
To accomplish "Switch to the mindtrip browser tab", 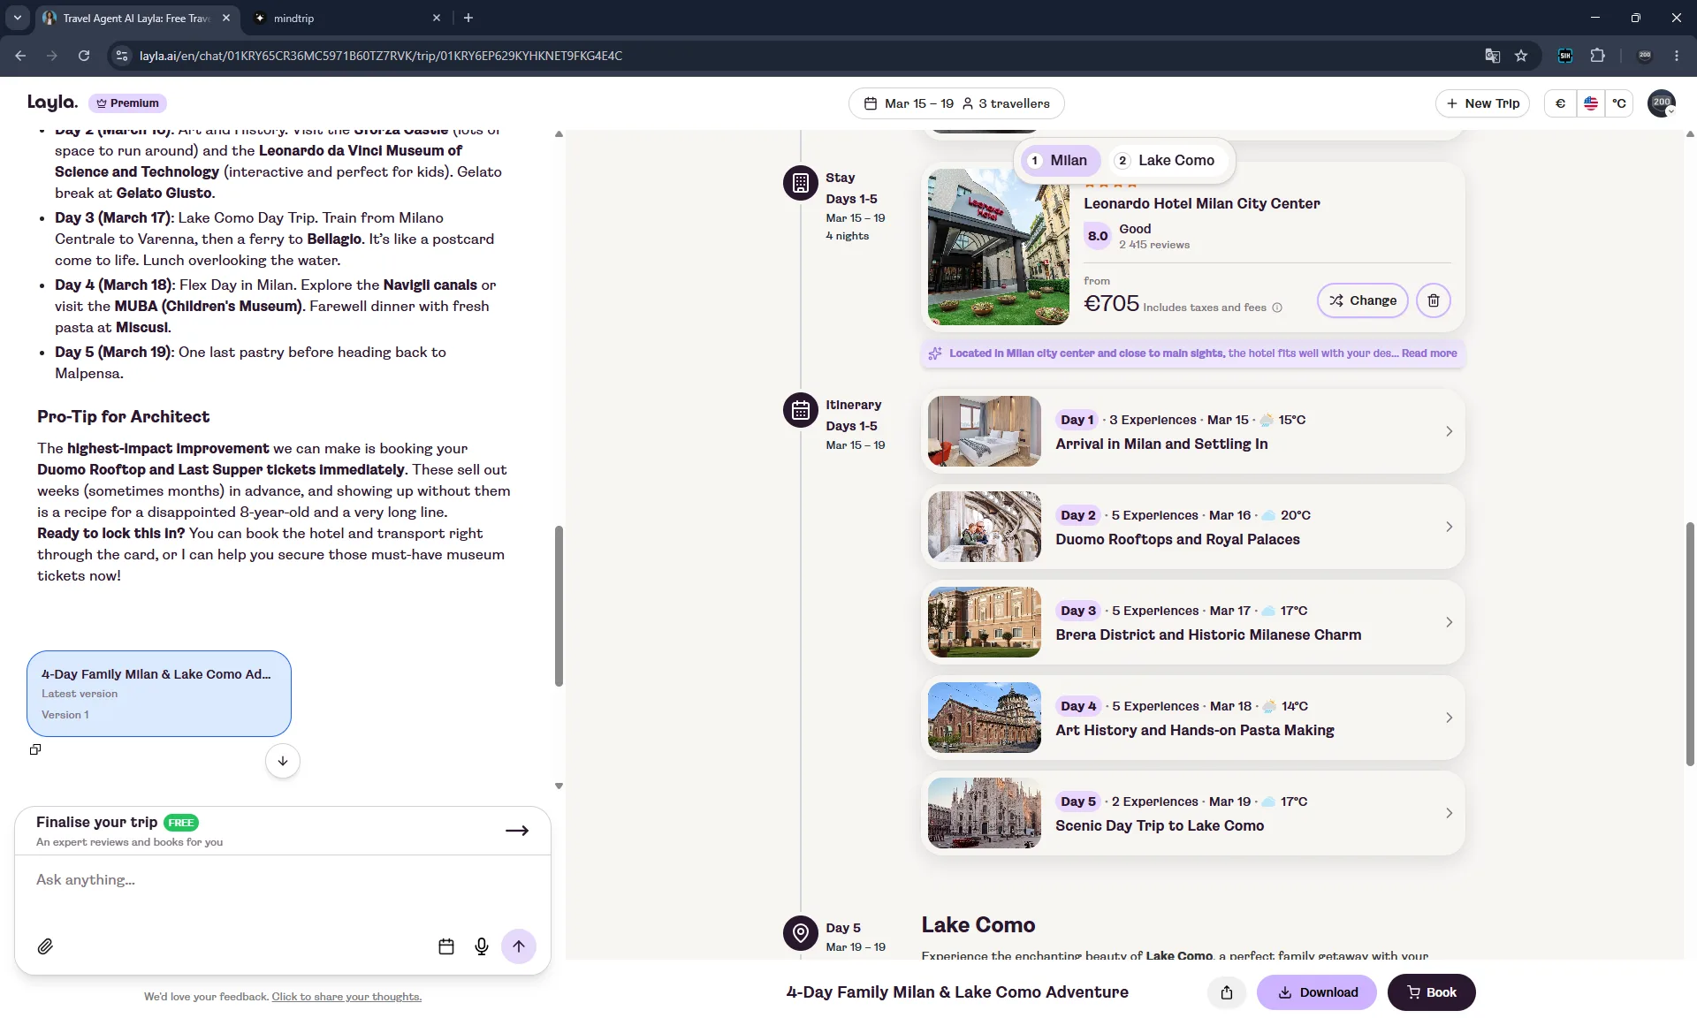I will (345, 18).
